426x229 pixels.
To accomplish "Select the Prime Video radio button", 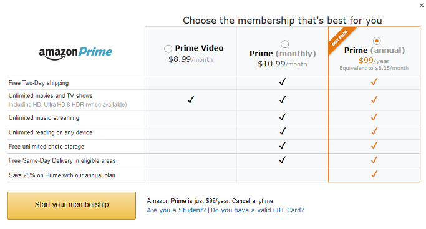I will coord(168,49).
